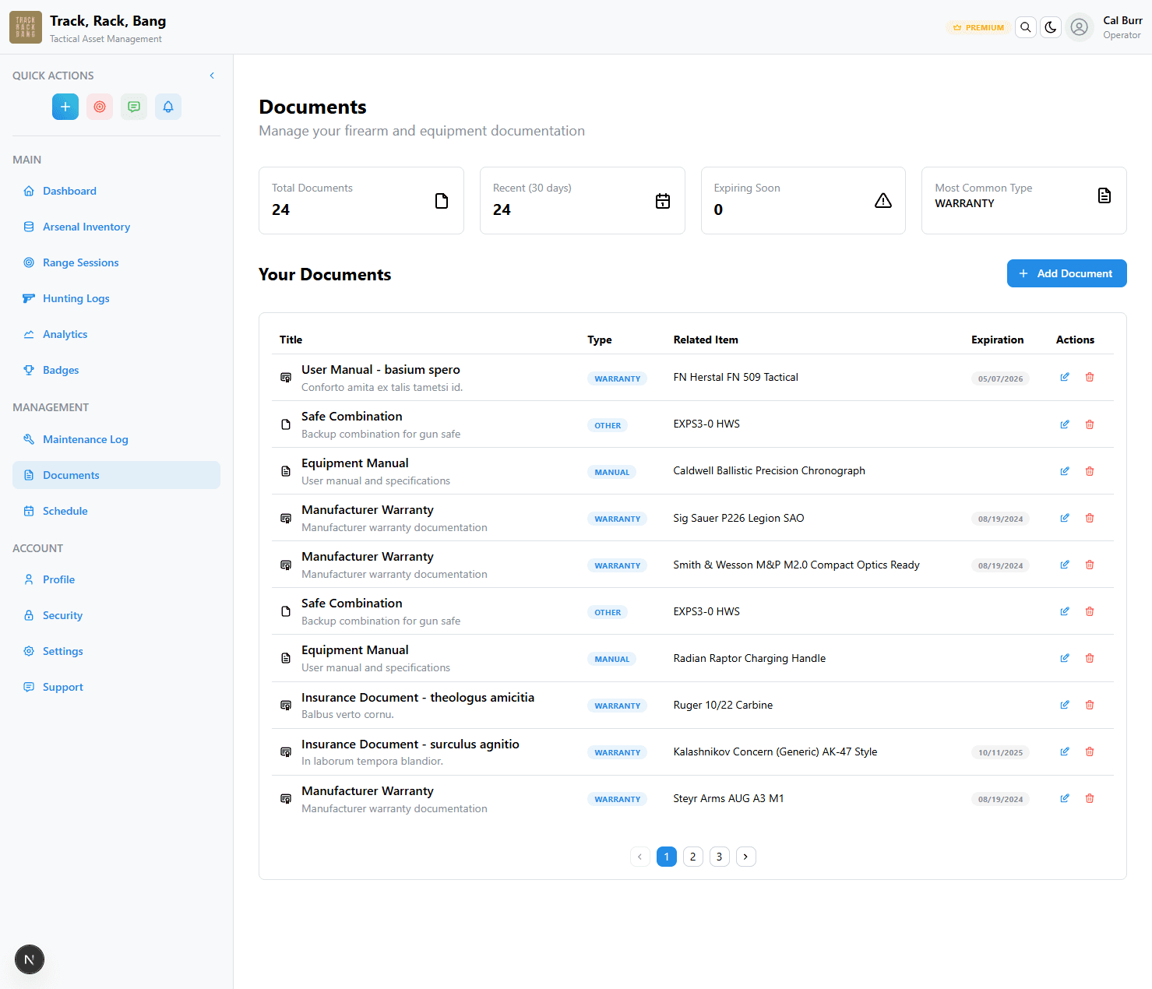The width and height of the screenshot is (1152, 989).
Task: Edit the Ruger 10/22 insurance document
Action: pyautogui.click(x=1065, y=705)
